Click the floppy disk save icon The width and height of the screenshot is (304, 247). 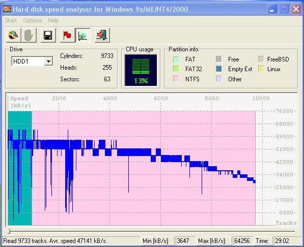[x=48, y=35]
